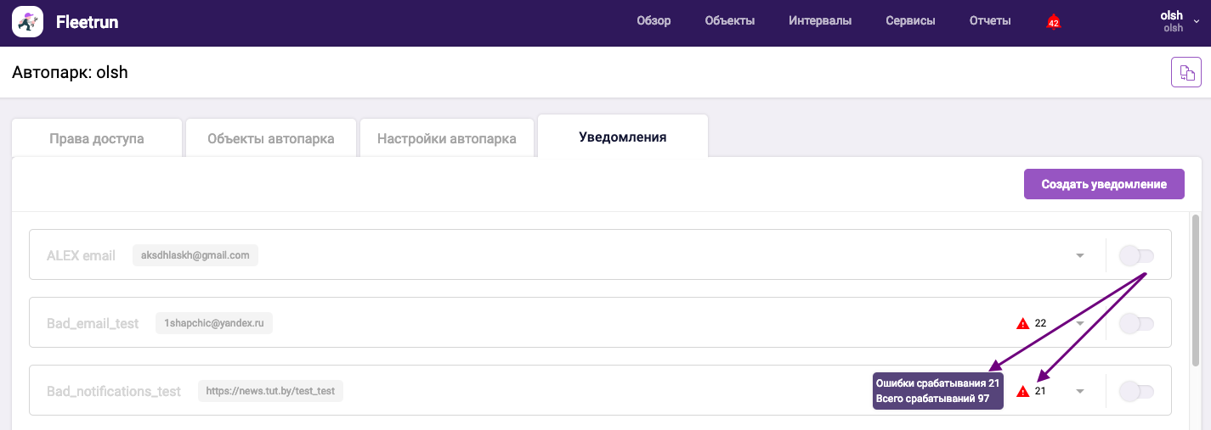The image size is (1211, 430).
Task: Click the Создать уведомление button
Action: (x=1103, y=184)
